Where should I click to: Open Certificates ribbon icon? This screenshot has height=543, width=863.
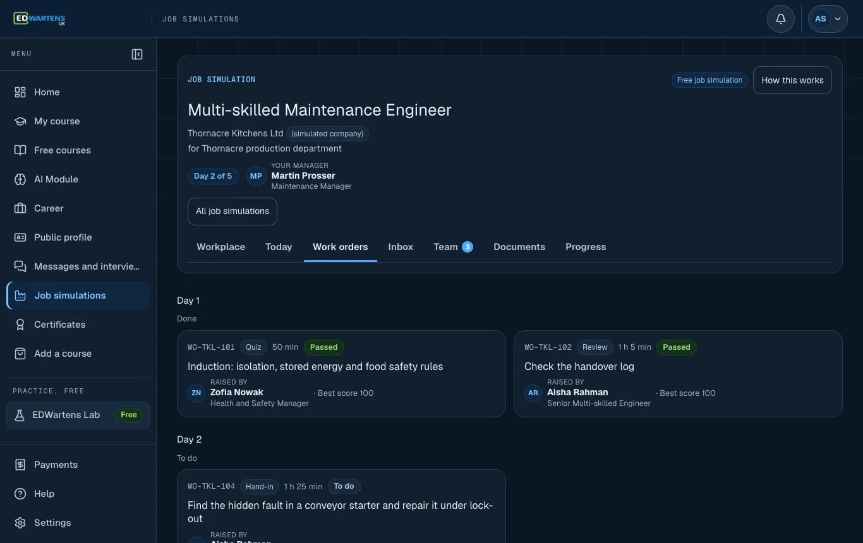point(20,325)
